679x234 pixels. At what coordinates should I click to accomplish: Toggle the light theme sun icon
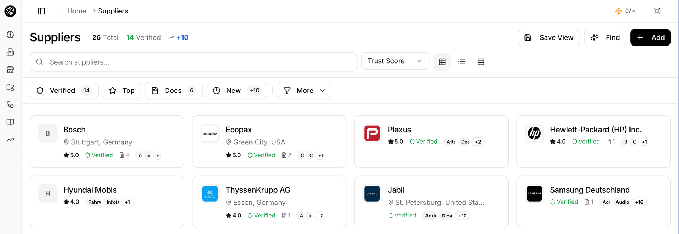click(657, 11)
